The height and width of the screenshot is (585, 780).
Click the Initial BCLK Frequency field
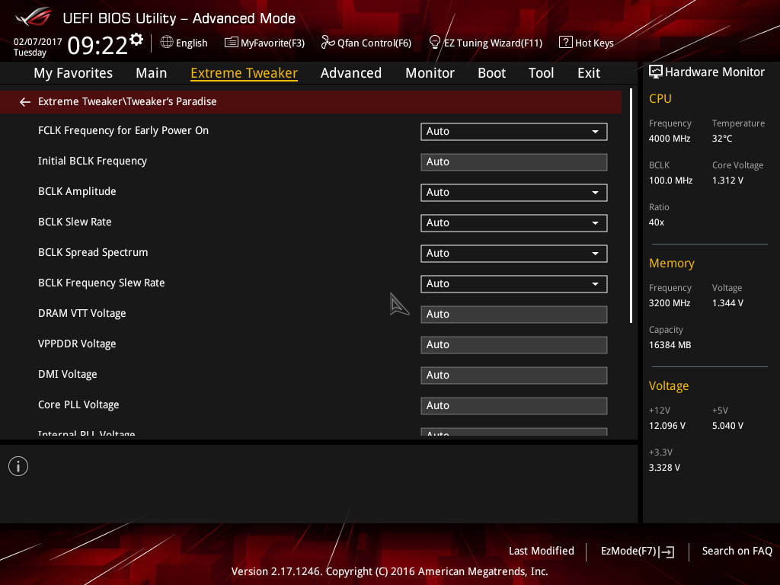514,162
